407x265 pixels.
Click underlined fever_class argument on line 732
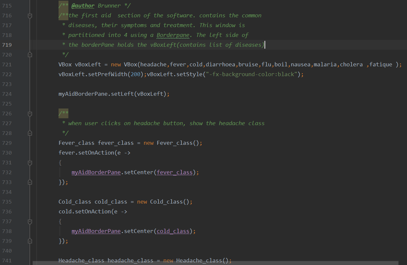175,172
